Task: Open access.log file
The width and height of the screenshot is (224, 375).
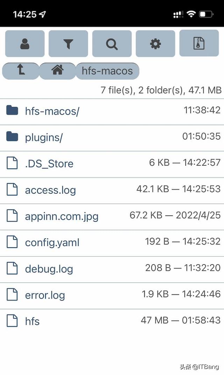Action: pyautogui.click(x=50, y=190)
